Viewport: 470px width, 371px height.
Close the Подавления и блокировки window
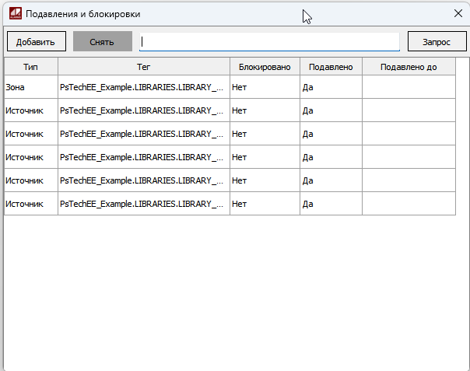click(458, 13)
